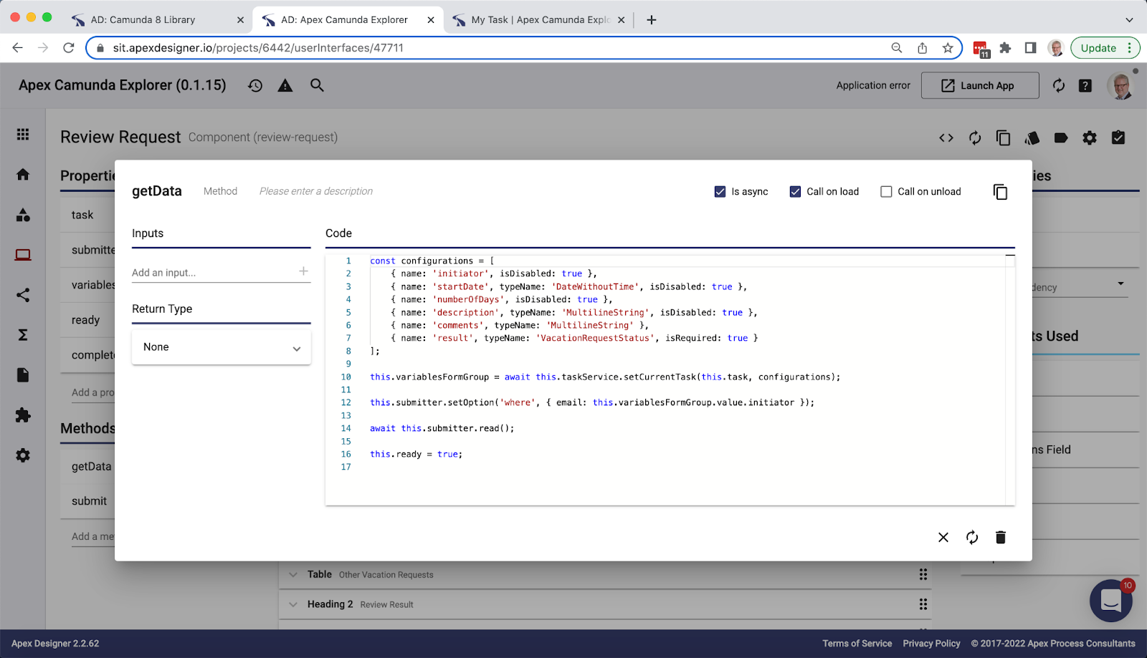Image resolution: width=1147 pixels, height=658 pixels.
Task: Open the sigma icon in sidebar
Action: click(x=23, y=335)
